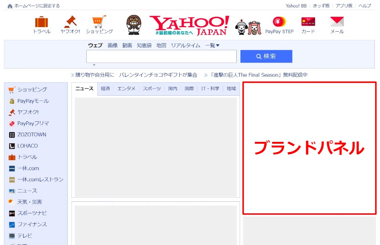Click the sidebar LOHACO icon
Screen dimensions: 380x245
tap(12, 146)
